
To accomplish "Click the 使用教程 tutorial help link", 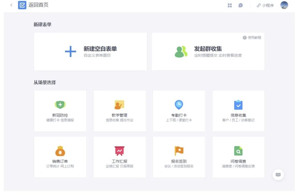I will click(255, 38).
